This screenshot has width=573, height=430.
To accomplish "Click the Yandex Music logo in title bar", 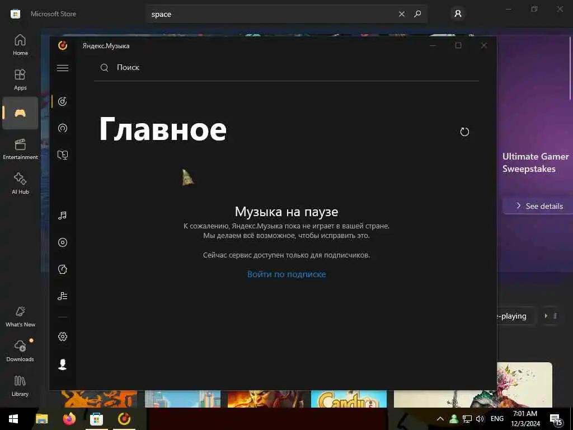I will tap(63, 45).
